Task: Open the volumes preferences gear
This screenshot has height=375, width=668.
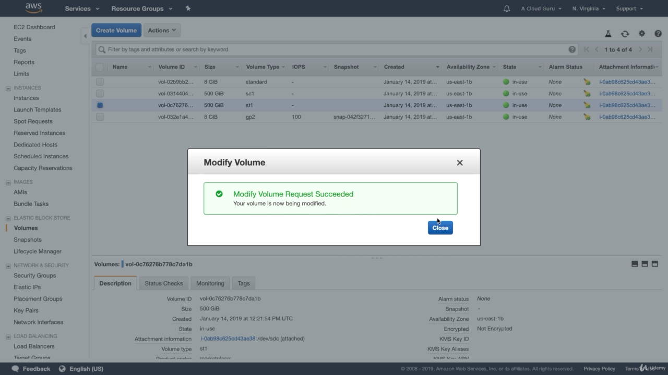Action: [641, 33]
